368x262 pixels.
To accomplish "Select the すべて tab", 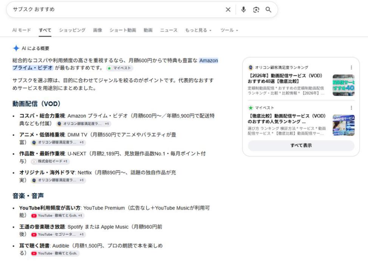I will click(45, 30).
